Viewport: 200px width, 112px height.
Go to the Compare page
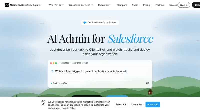pyautogui.click(x=122, y=5)
